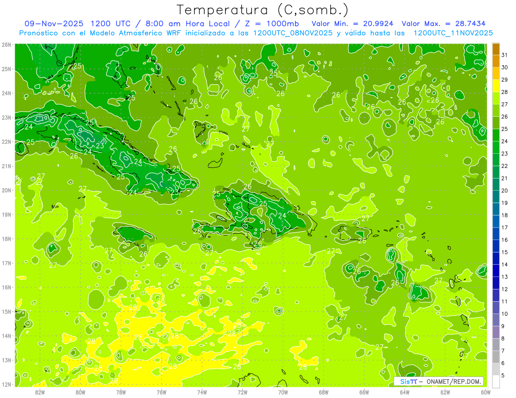The height and width of the screenshot is (398, 516).
Task: Click the 64W longitude axis label
Action: point(405,392)
